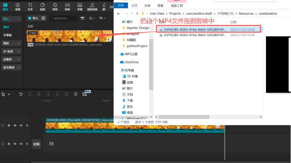The image size is (291, 163).
Task: Open the 字幕 (Captions) tab
Action: (80, 6)
